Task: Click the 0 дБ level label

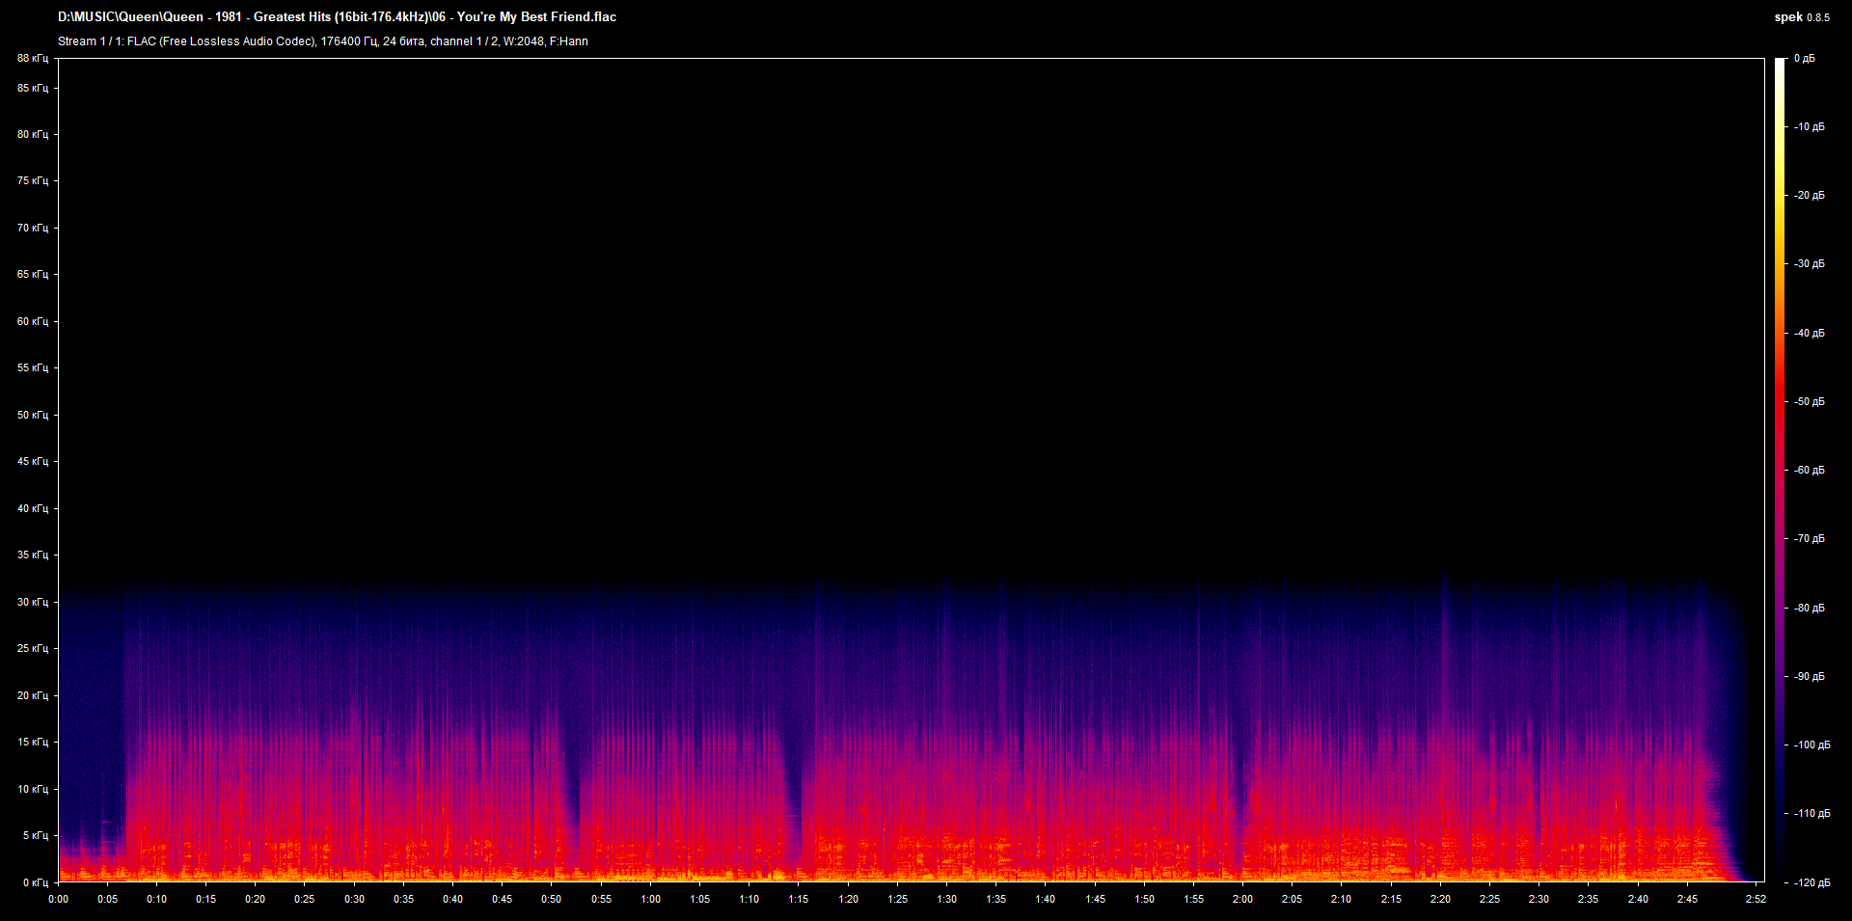Action: pos(1805,59)
